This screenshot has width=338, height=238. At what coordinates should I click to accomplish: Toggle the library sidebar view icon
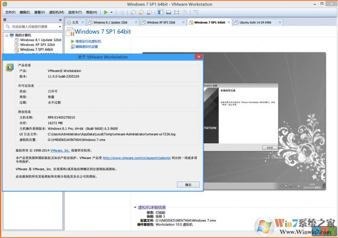(161, 12)
